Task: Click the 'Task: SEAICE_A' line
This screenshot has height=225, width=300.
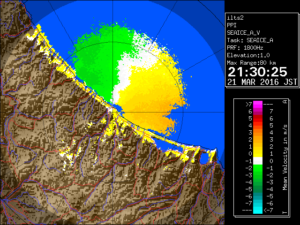Action: [x=250, y=40]
